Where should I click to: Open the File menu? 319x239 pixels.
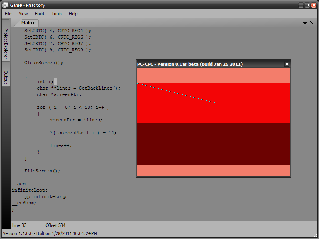point(8,14)
